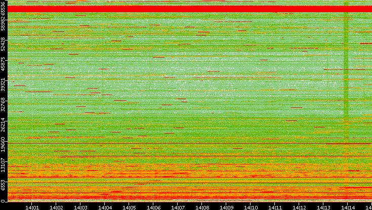Viewport: 372px width, 210px height.
Task: Click the thick red band near 65536
Action: [x=190, y=9]
